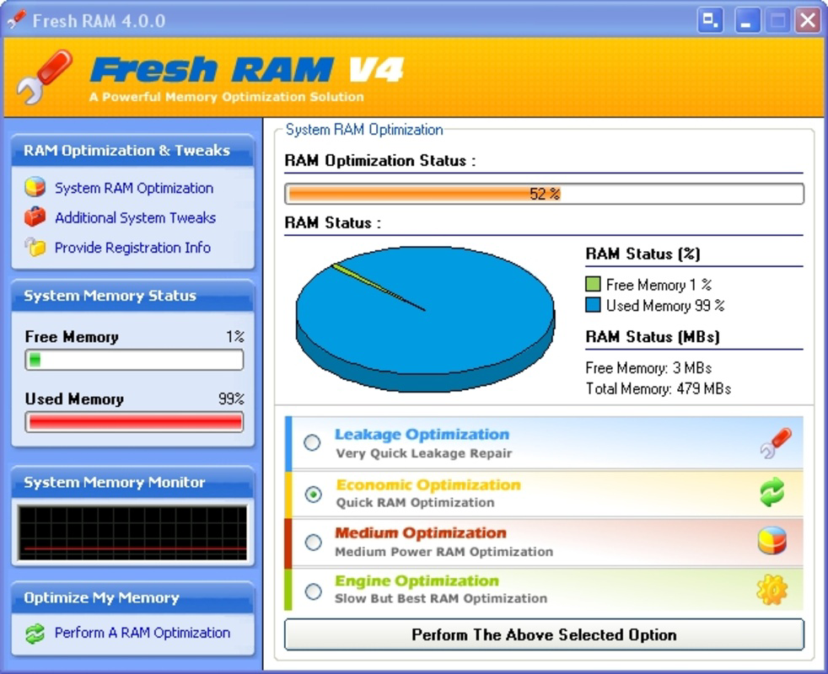Click the red toolbox Additional Tweaks icon
The image size is (828, 674).
point(35,217)
